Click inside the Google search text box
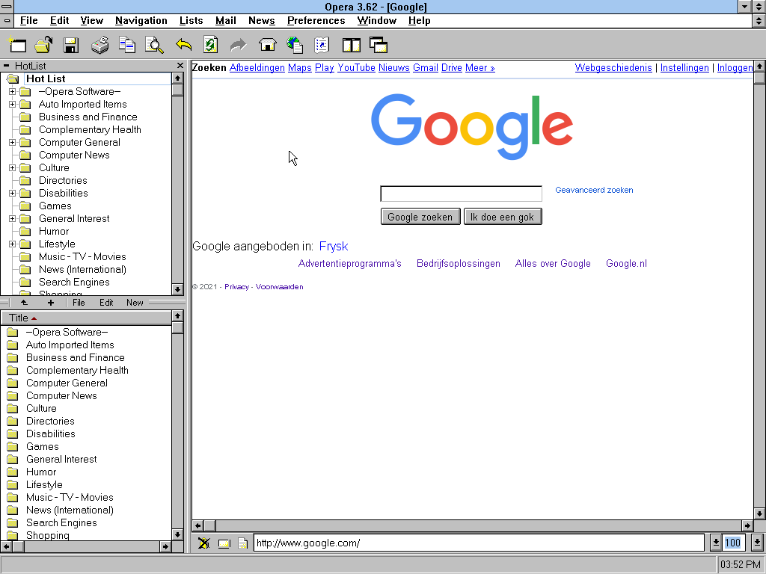Viewport: 766px width, 574px height. click(461, 194)
